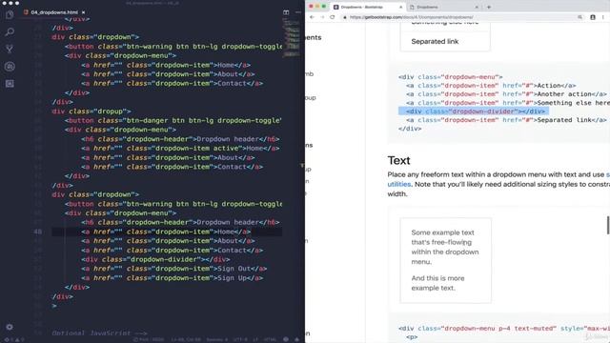Close the Dropdowns · Bootstrap browser tab
The image size is (610, 343).
[400, 7]
